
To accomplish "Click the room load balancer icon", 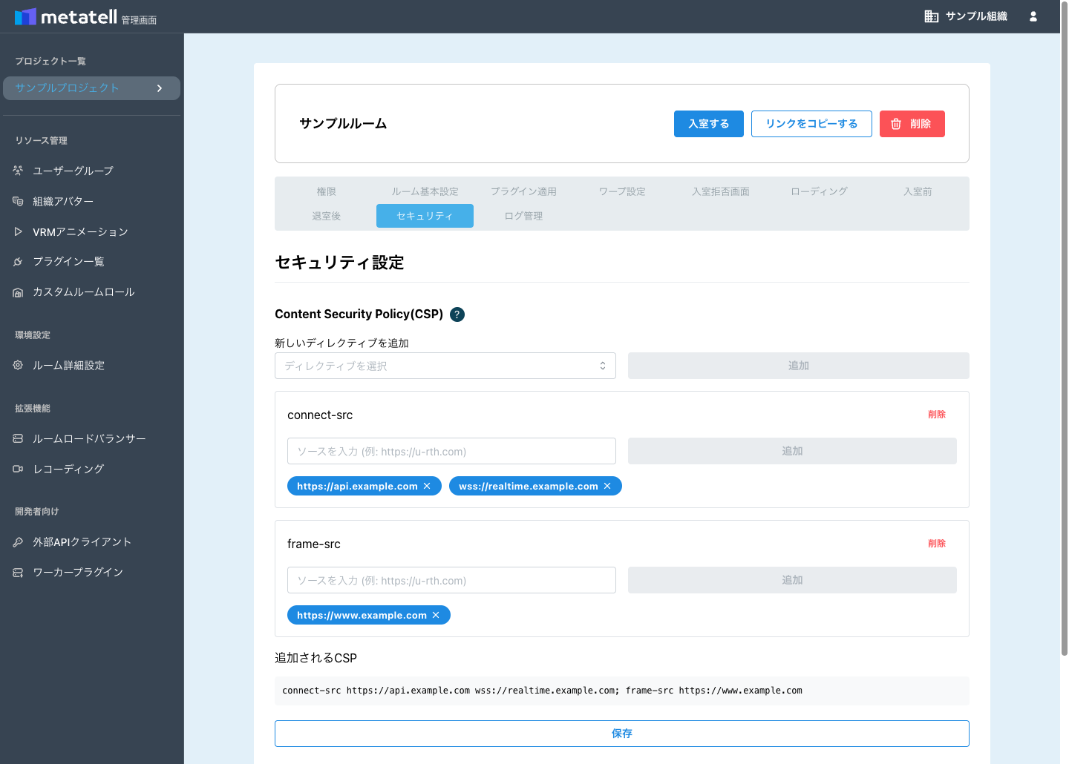I will (18, 438).
